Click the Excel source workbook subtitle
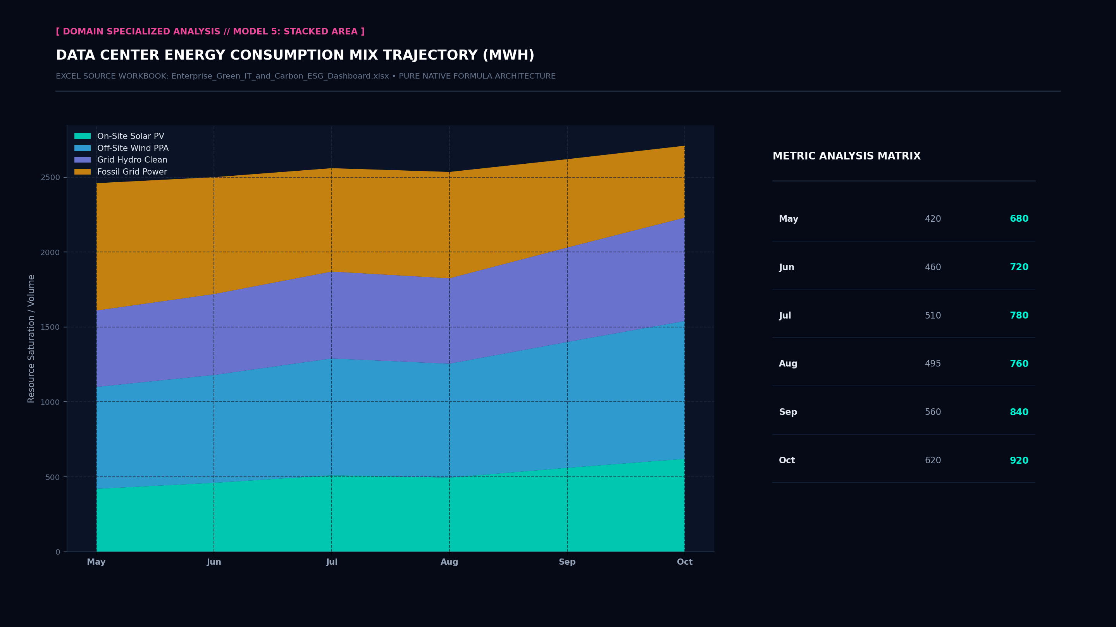The image size is (1116, 627). [x=305, y=76]
